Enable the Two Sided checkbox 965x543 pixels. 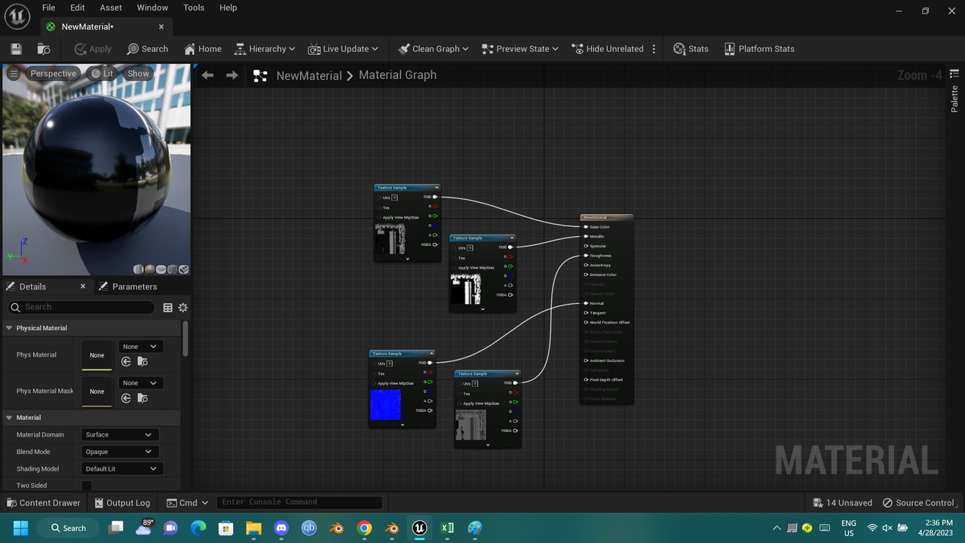(87, 486)
